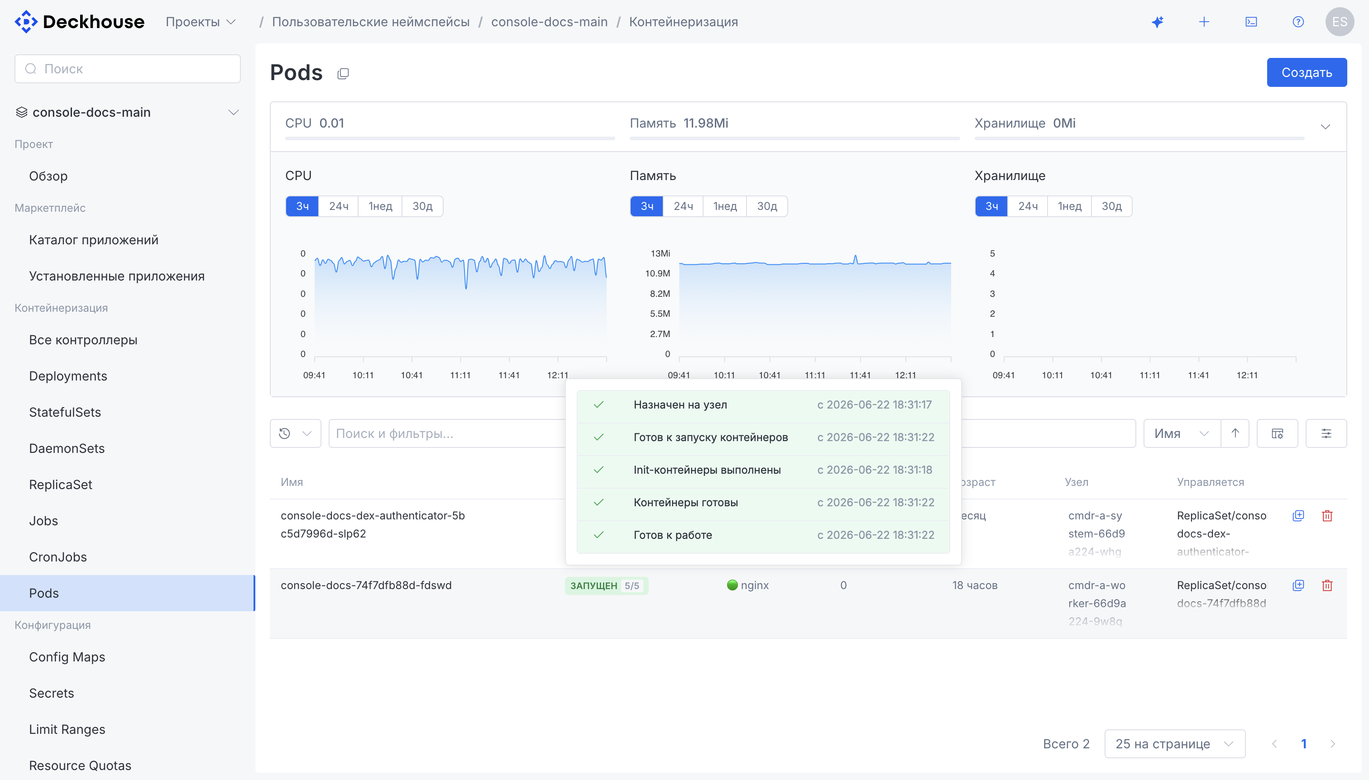Image resolution: width=1369 pixels, height=780 pixels.
Task: Go to previous page arrow
Action: [x=1275, y=743]
